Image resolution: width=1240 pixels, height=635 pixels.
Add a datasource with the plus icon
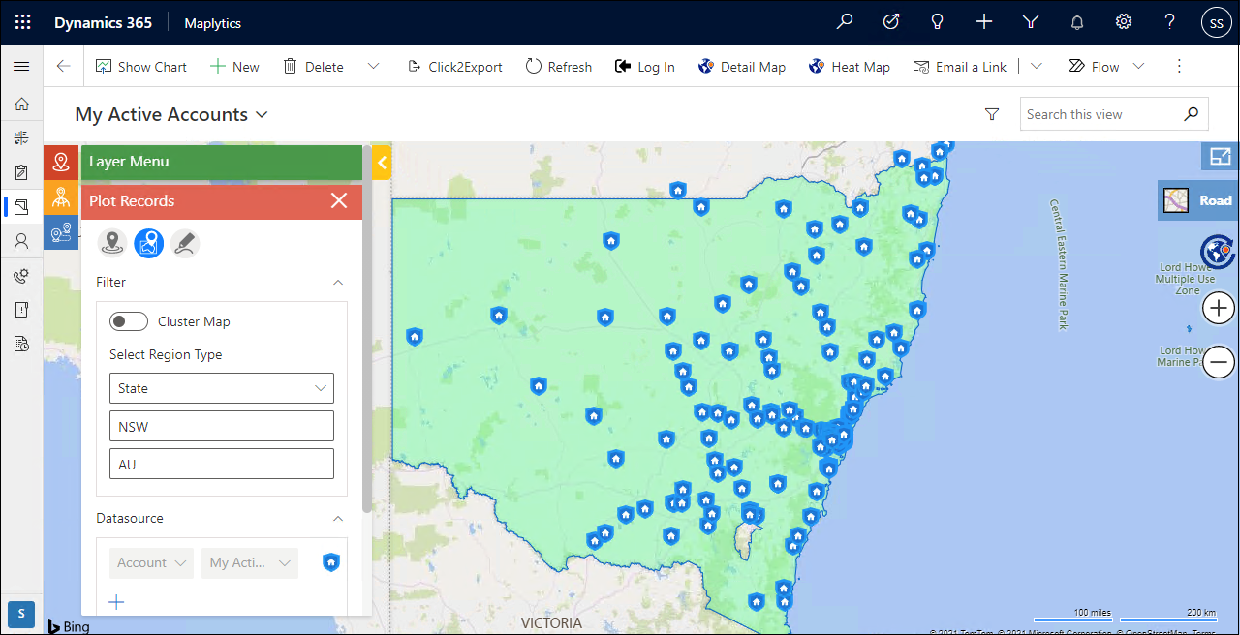pyautogui.click(x=117, y=602)
